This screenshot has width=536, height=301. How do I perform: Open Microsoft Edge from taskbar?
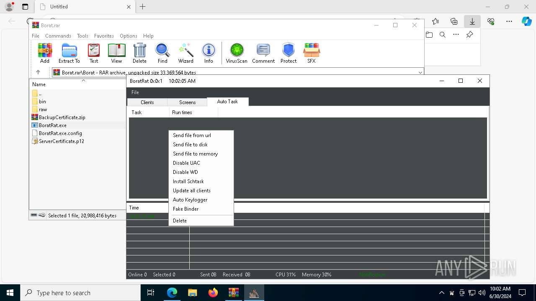coord(172,293)
